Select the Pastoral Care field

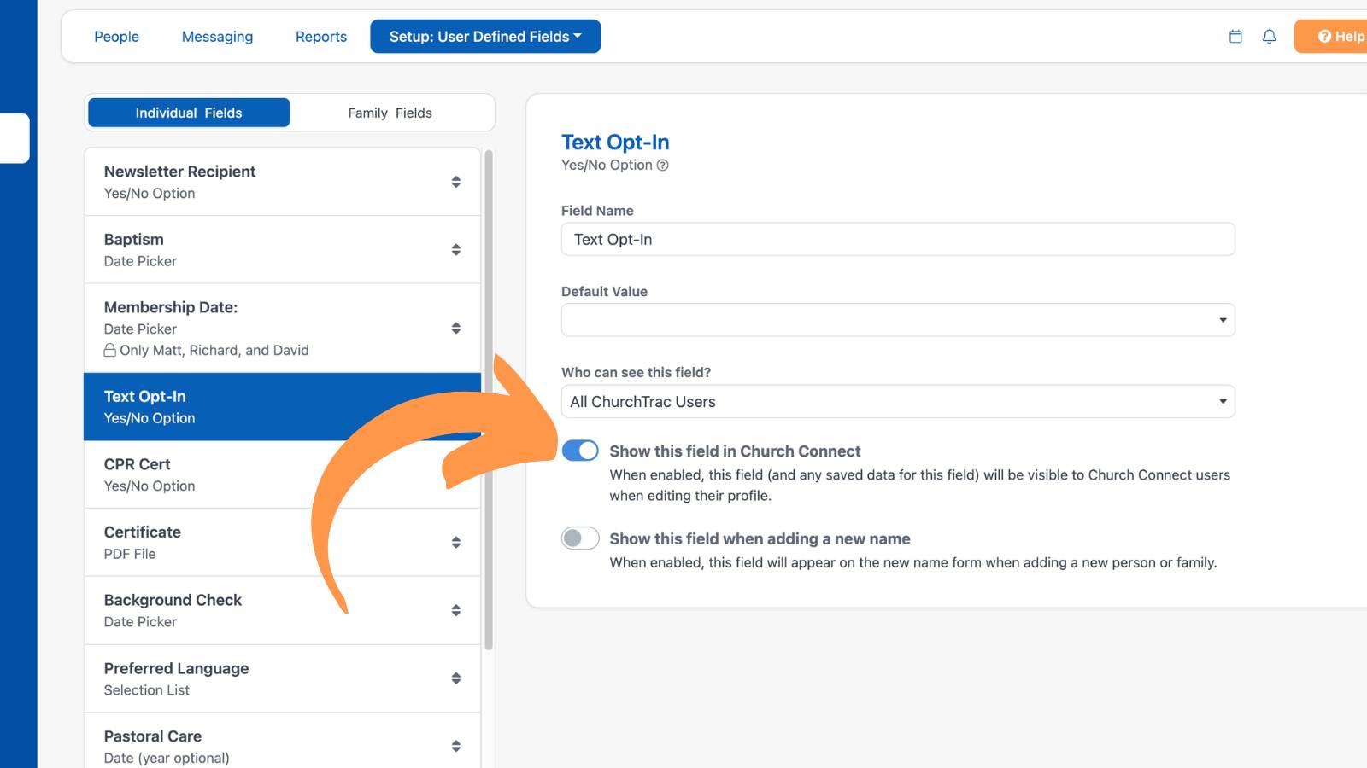pos(282,741)
